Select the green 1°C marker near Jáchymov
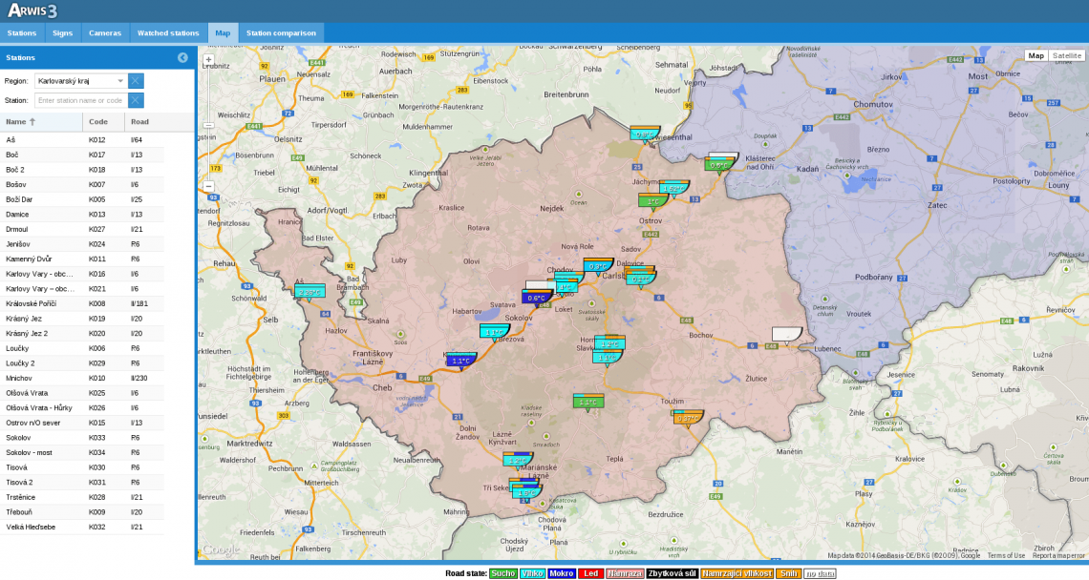The height and width of the screenshot is (580, 1089). (x=652, y=201)
